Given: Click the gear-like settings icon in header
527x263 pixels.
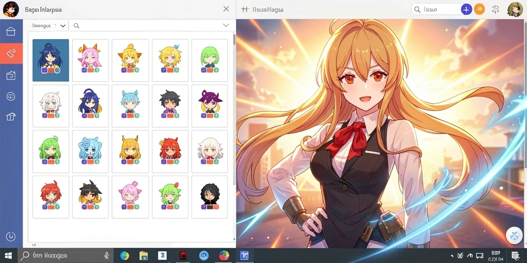Looking at the screenshot, I should (496, 9).
